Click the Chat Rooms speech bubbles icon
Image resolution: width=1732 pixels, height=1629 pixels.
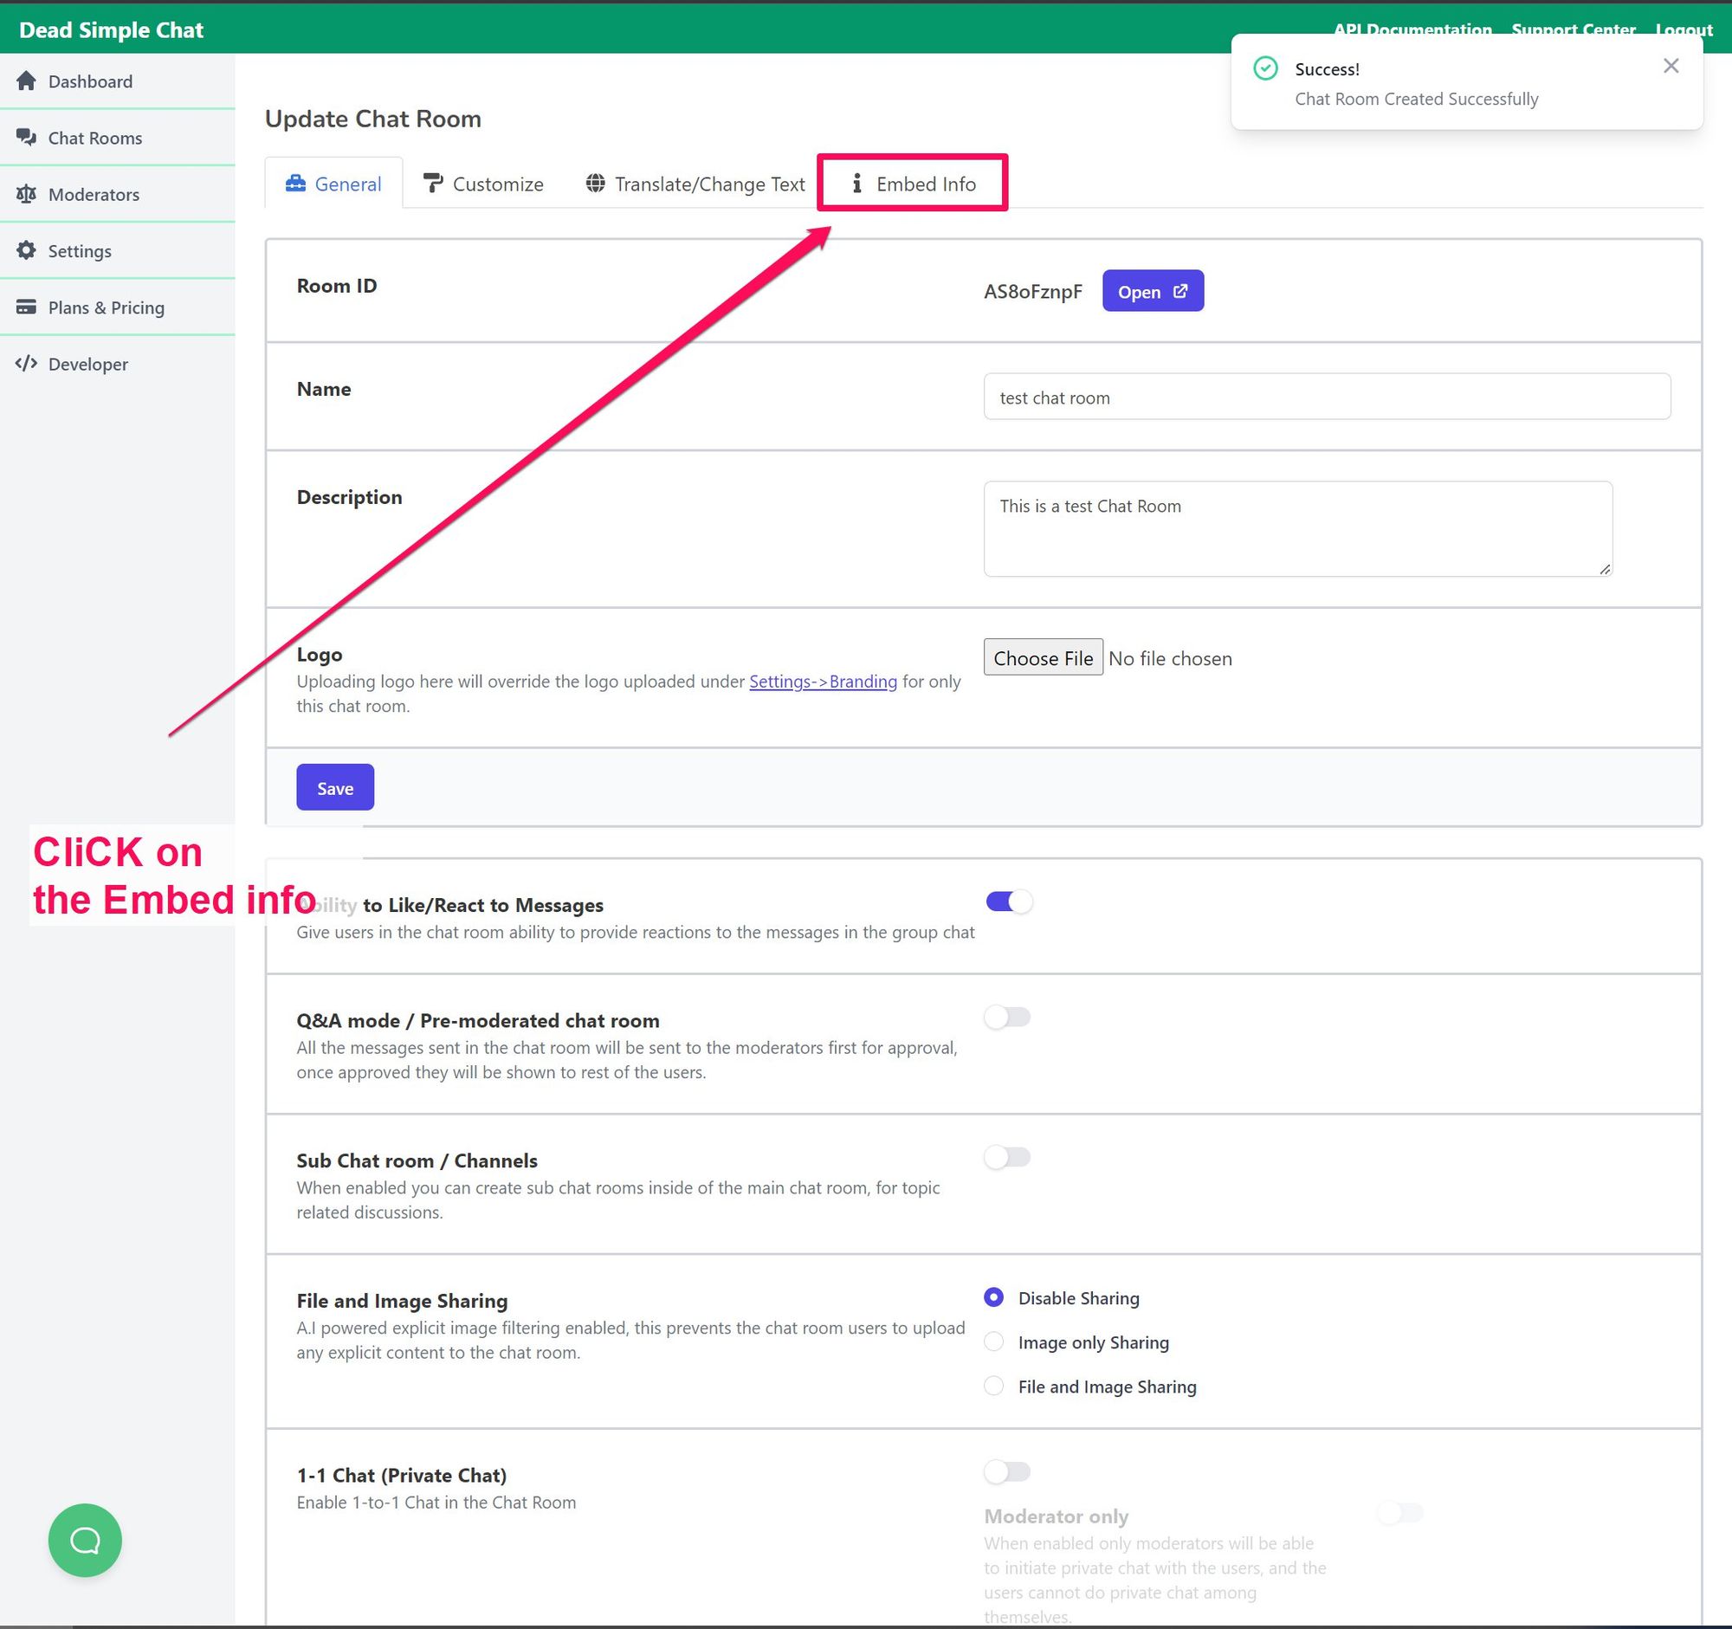[x=26, y=138]
